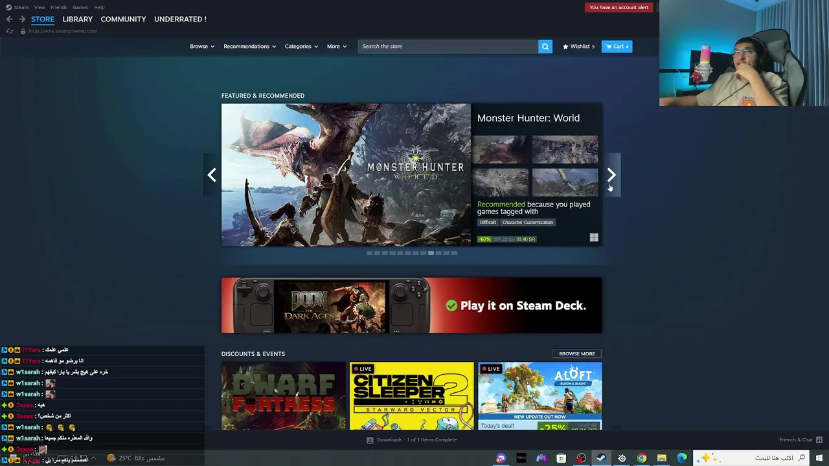Open the UNDERRATED ! profile tab
The image size is (829, 466).
coord(180,19)
